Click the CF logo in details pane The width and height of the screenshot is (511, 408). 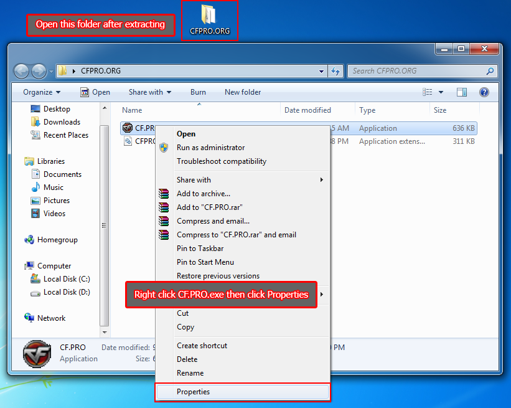(x=37, y=354)
